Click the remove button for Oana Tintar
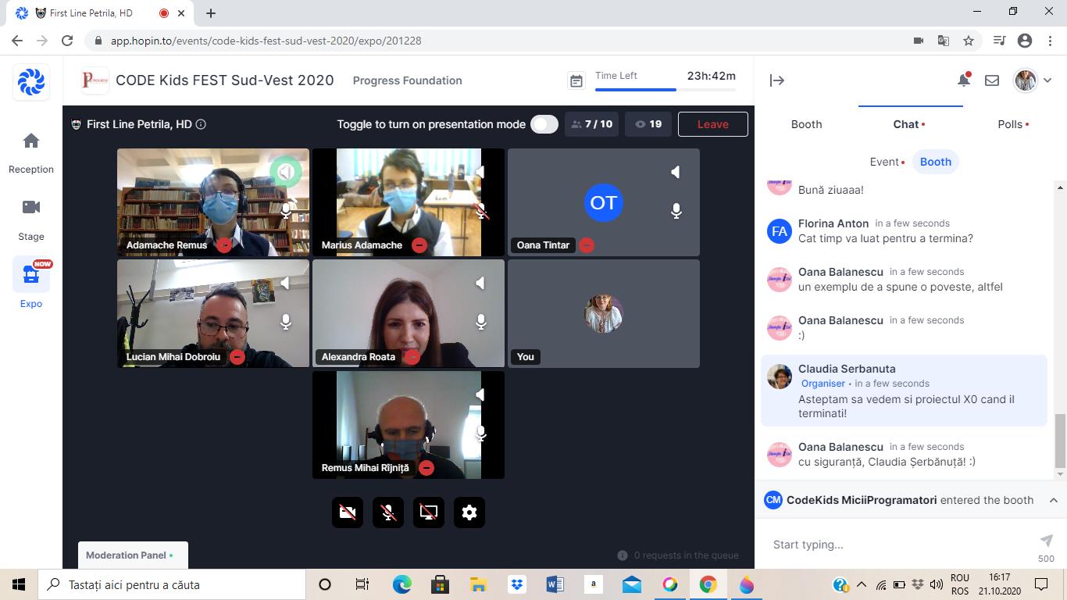 [587, 245]
